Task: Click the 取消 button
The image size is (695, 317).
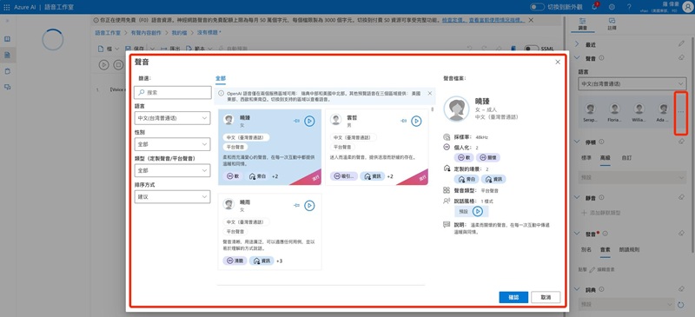Action: coord(546,298)
